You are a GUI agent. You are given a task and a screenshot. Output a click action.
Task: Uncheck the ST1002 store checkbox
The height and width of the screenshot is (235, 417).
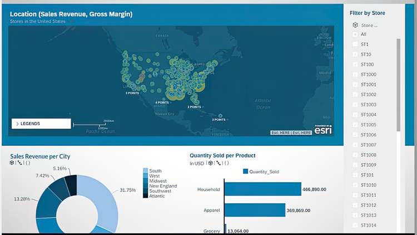point(355,95)
